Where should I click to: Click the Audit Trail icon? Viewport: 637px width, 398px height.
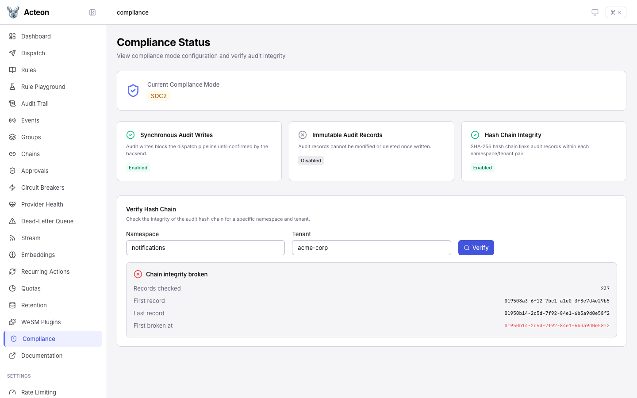coord(12,103)
